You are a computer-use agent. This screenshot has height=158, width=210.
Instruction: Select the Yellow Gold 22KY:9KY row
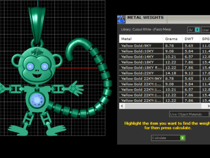coord(164,79)
